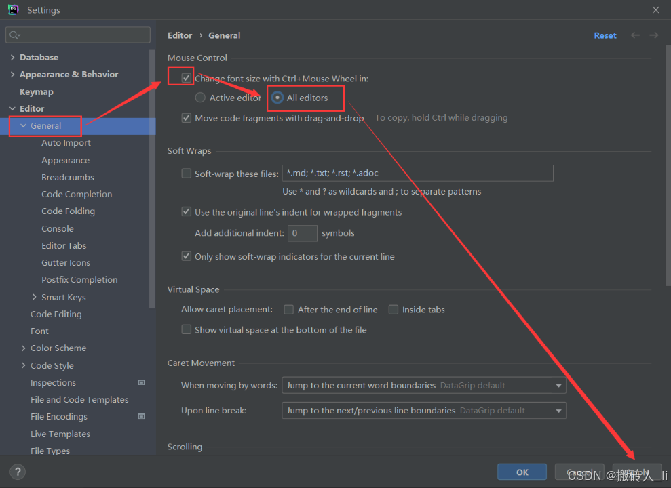Enable Show virtual space at bottom checkbox
The height and width of the screenshot is (488, 671).
186,329
